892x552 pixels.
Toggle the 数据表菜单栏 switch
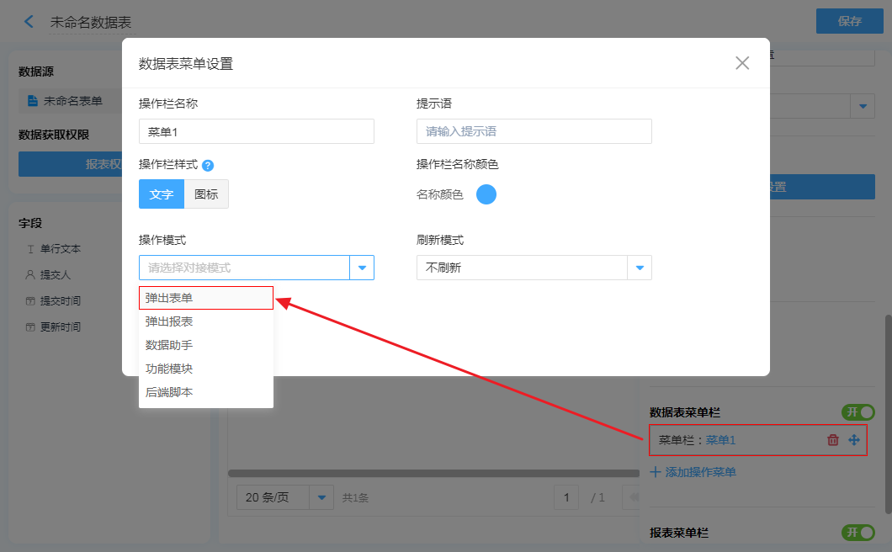pos(857,412)
